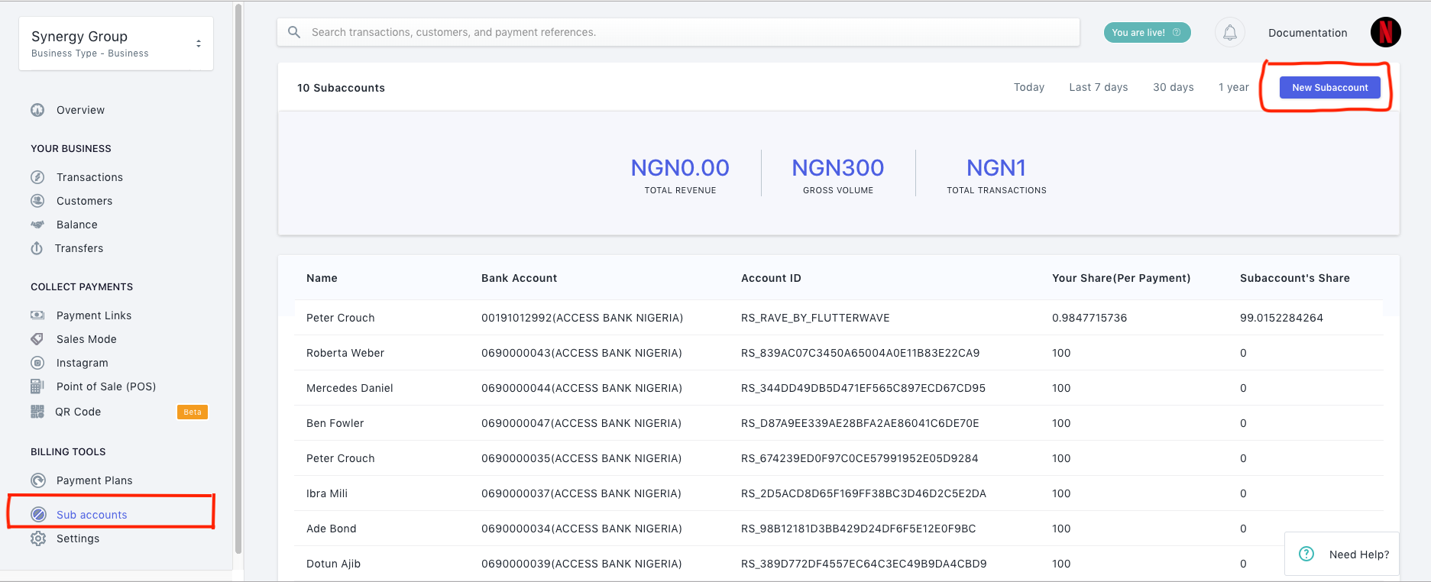Screen dimensions: 1431x582
Task: Open Settings in sidebar
Action: tap(78, 538)
